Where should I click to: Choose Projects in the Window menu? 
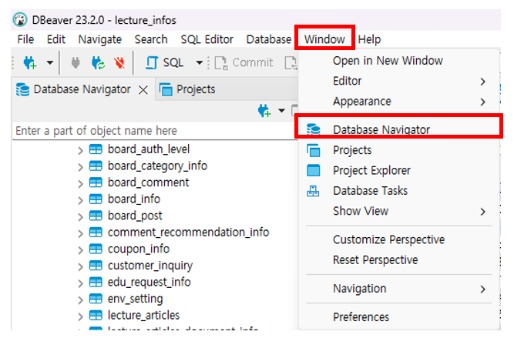(399, 150)
